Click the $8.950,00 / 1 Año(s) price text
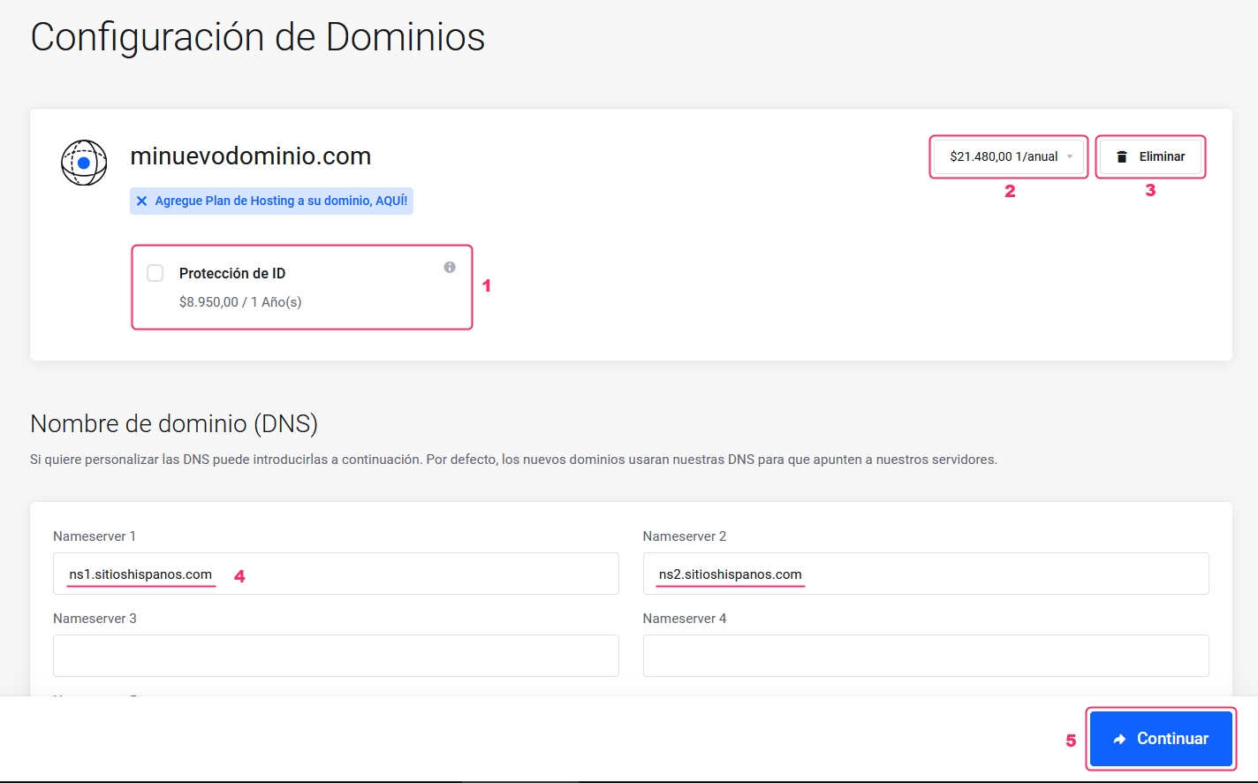 [240, 302]
